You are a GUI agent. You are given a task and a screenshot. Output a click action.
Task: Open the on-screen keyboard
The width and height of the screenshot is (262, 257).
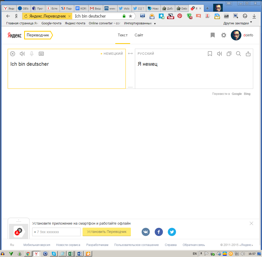[41, 54]
